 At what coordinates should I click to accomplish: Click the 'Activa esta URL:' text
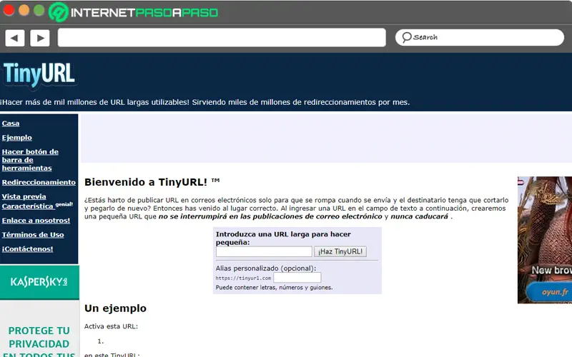tap(111, 326)
